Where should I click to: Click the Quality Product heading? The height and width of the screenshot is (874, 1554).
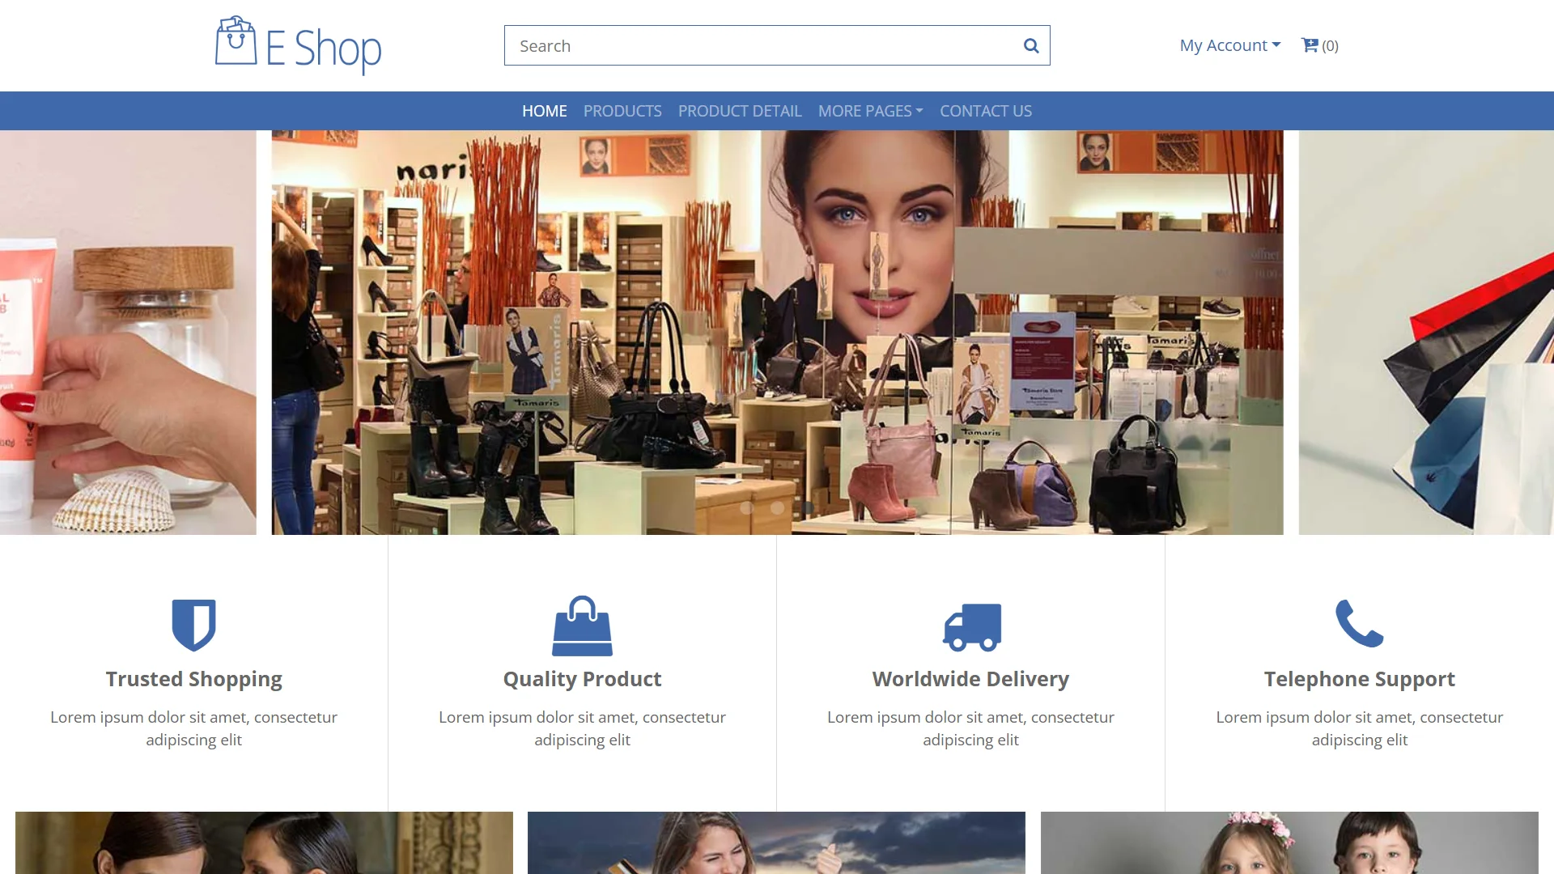(582, 678)
